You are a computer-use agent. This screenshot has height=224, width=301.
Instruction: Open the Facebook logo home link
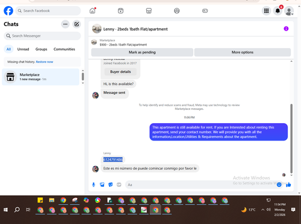(8, 11)
